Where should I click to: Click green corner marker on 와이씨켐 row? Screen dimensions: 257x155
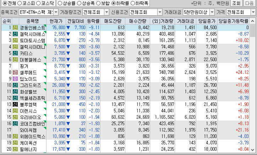[45, 128]
